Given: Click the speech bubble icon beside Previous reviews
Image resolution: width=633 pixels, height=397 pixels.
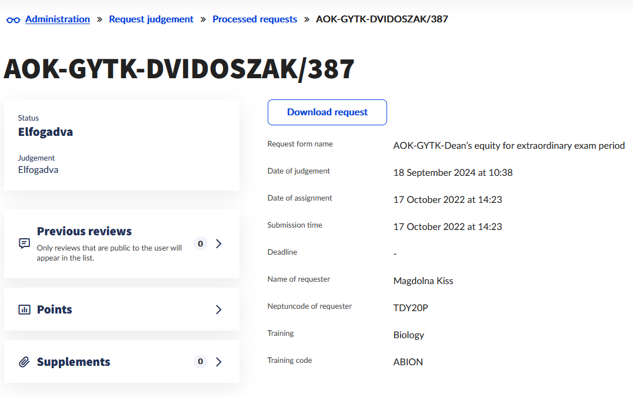Looking at the screenshot, I should tap(24, 243).
